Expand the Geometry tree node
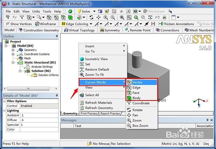 [x=13, y=50]
